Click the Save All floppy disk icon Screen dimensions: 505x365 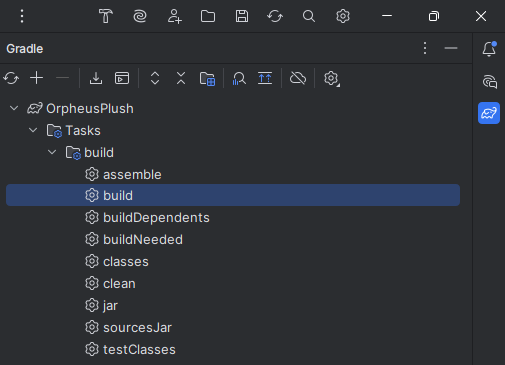coord(242,16)
